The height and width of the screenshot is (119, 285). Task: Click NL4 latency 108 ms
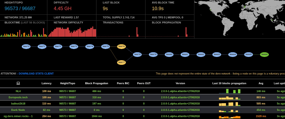(46, 91)
